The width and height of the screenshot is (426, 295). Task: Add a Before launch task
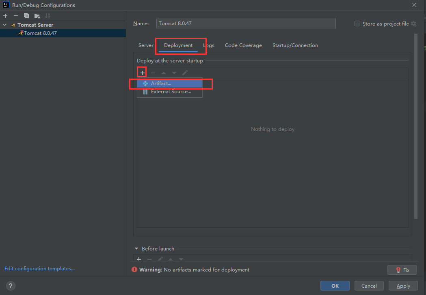(x=139, y=259)
